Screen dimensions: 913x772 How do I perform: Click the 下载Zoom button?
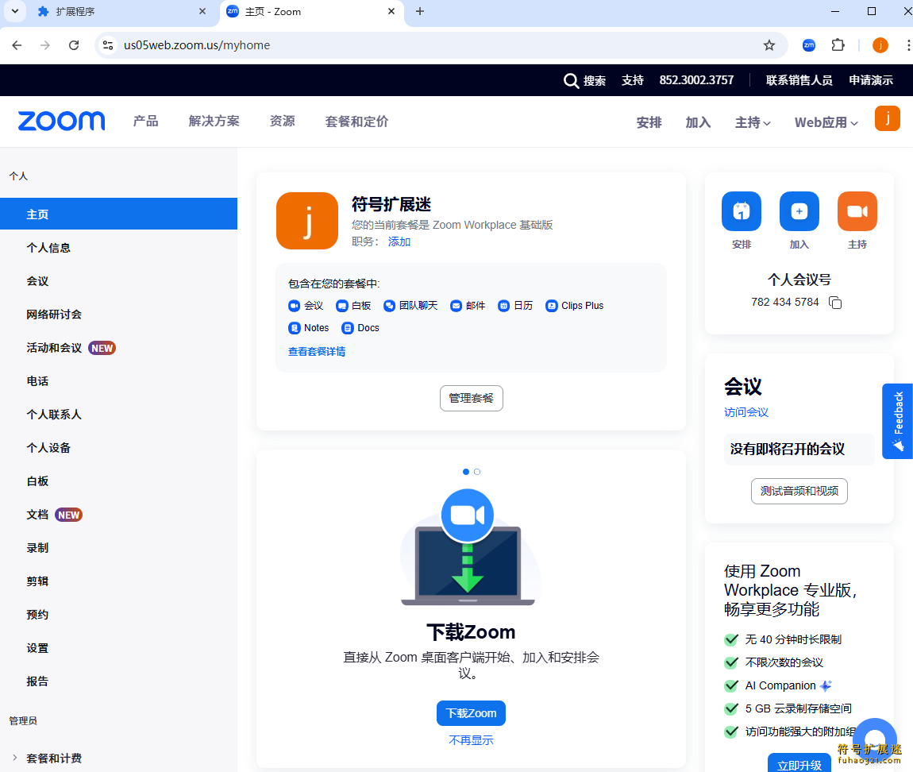[471, 713]
